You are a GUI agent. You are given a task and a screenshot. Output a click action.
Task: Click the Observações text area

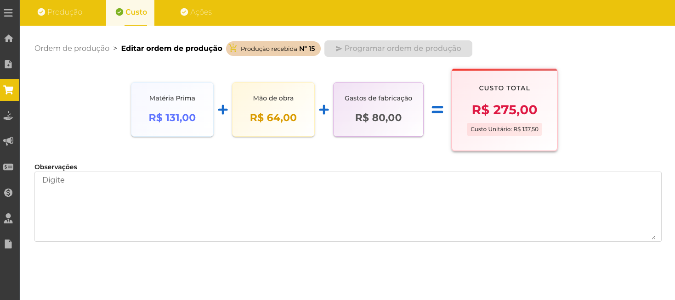click(x=348, y=206)
